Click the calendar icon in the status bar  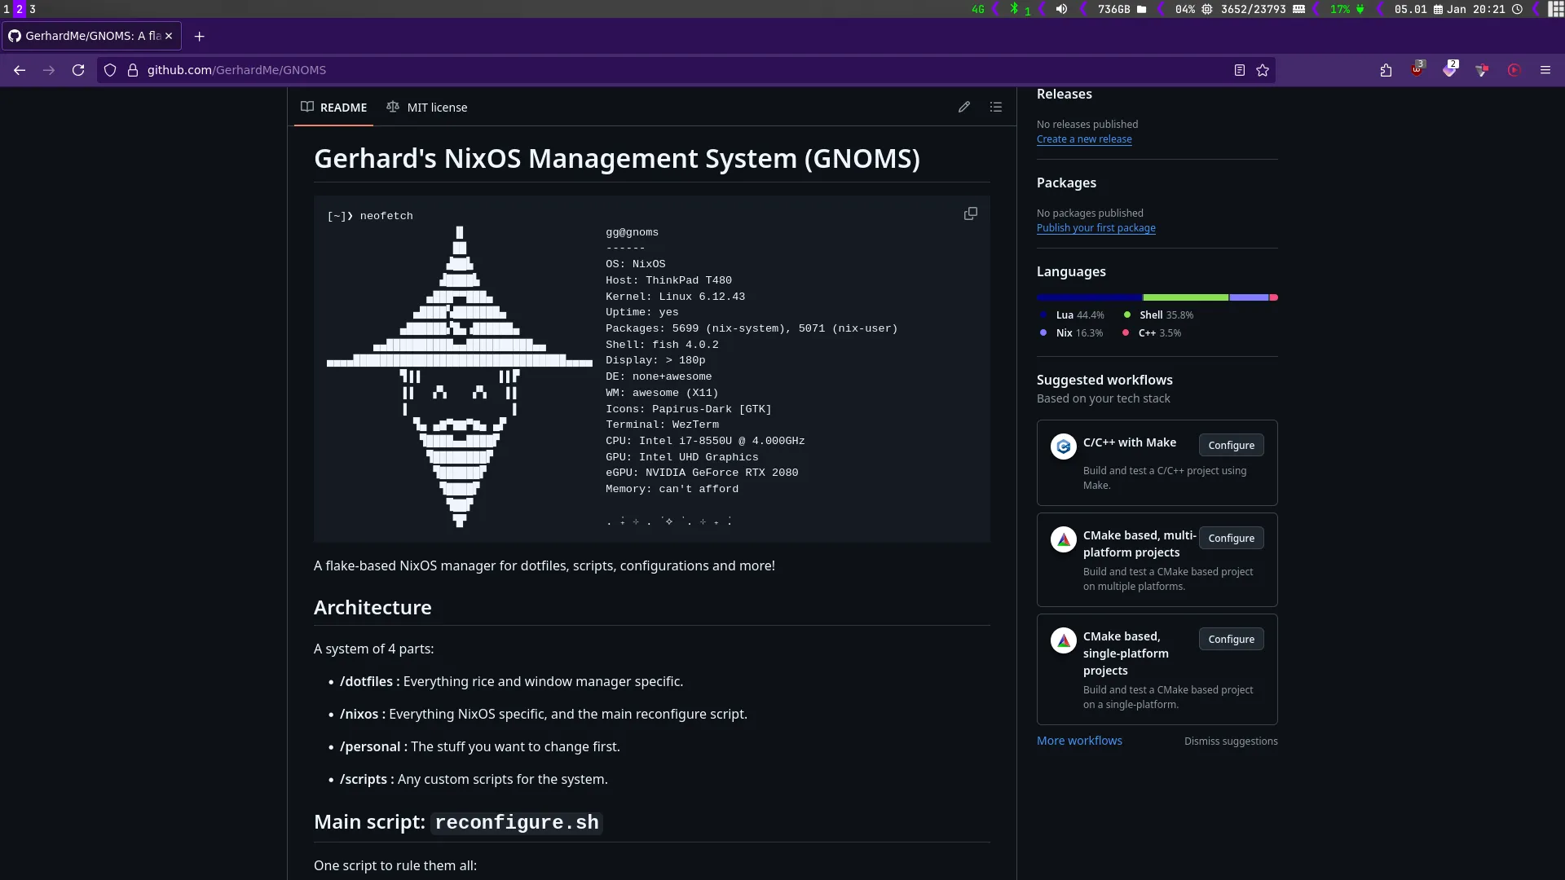click(x=1439, y=9)
